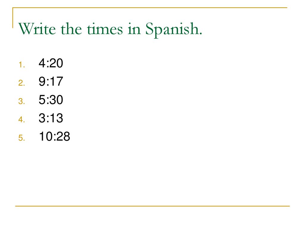Click the word "Write" in the title

click(x=37, y=29)
